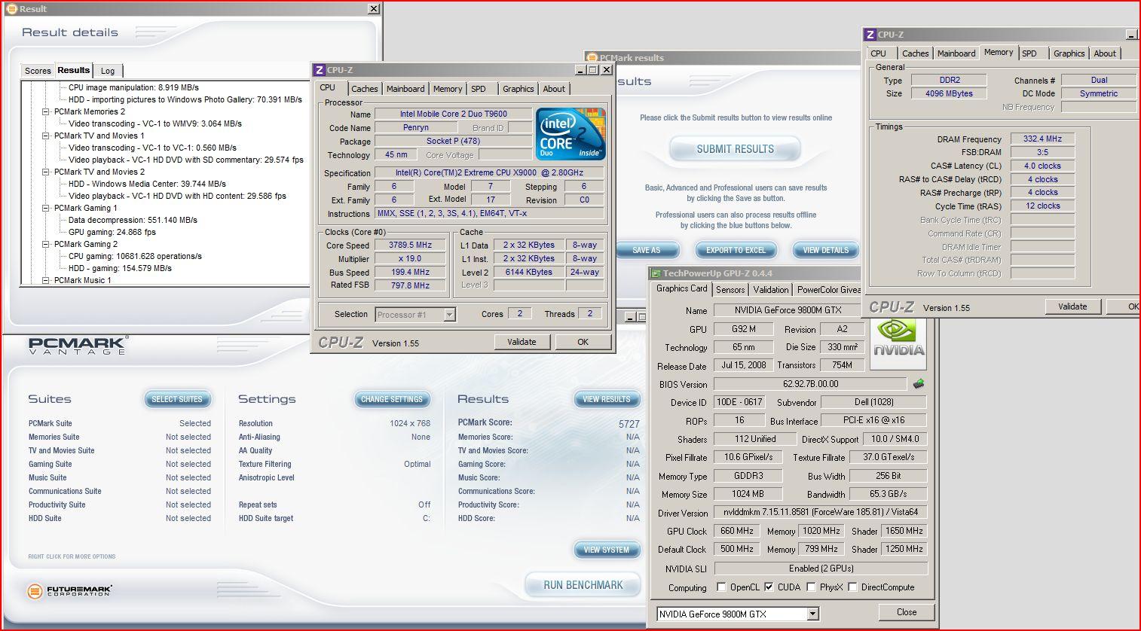
Task: Close the Result details window
Action: click(x=373, y=9)
